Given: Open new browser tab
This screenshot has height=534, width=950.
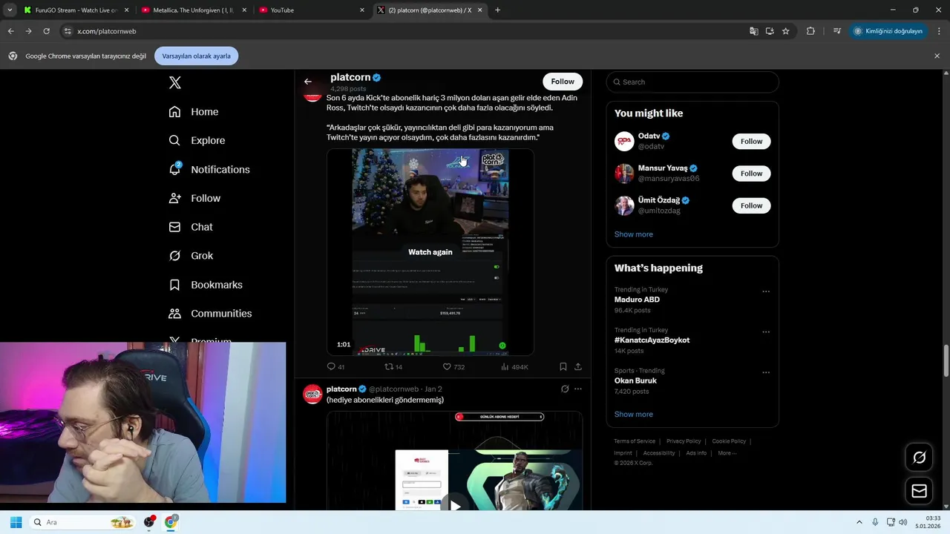Looking at the screenshot, I should pyautogui.click(x=497, y=10).
